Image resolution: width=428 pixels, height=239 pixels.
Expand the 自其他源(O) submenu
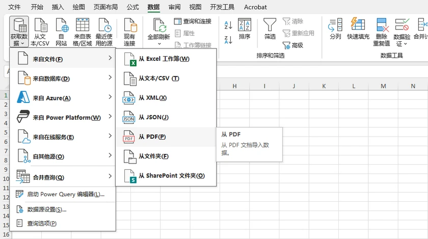(x=63, y=156)
